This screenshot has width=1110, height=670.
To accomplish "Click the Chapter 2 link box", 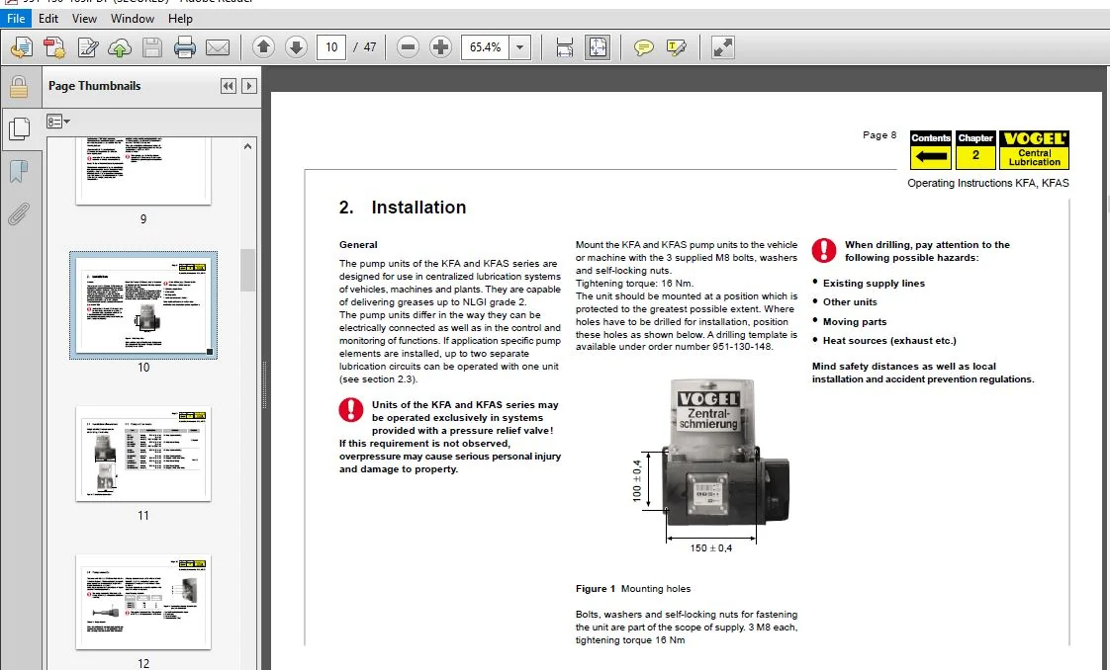I will (x=975, y=150).
